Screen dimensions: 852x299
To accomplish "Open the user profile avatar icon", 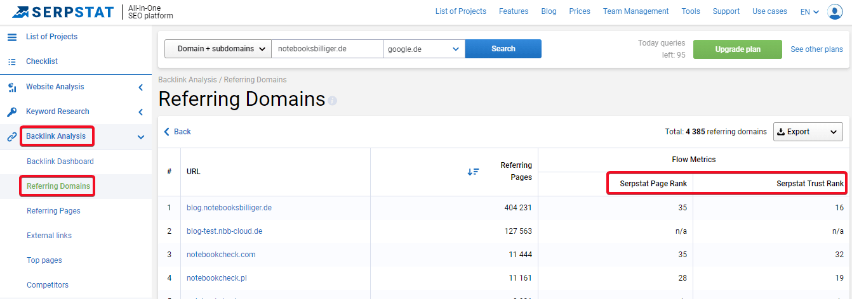I will (x=835, y=11).
